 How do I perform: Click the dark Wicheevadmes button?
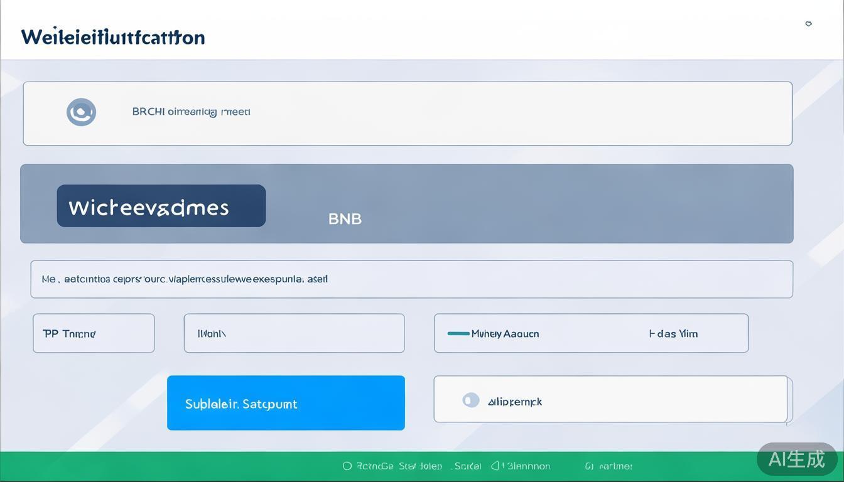(x=161, y=206)
